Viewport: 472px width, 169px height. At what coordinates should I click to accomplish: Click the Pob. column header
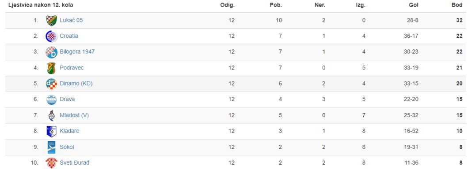(x=276, y=5)
